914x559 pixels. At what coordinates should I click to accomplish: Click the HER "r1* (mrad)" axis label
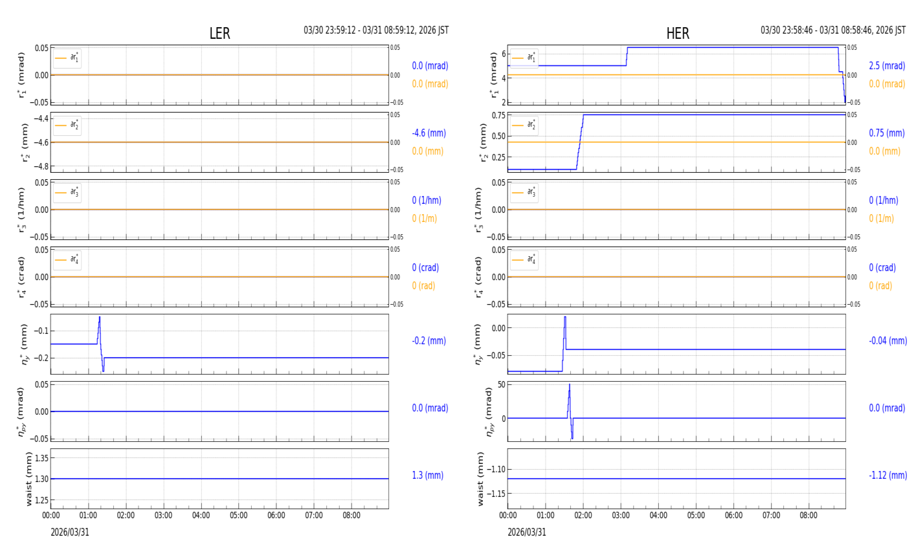pos(495,75)
